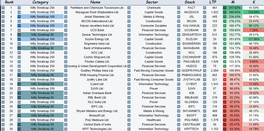Click the minus icon left of HUDCO ticker

pos(179,66)
